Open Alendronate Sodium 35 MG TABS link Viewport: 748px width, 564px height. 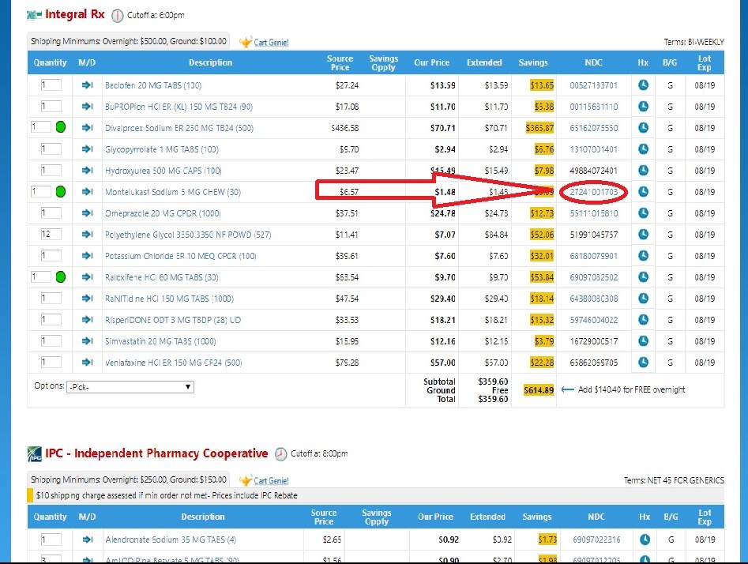coord(171,540)
